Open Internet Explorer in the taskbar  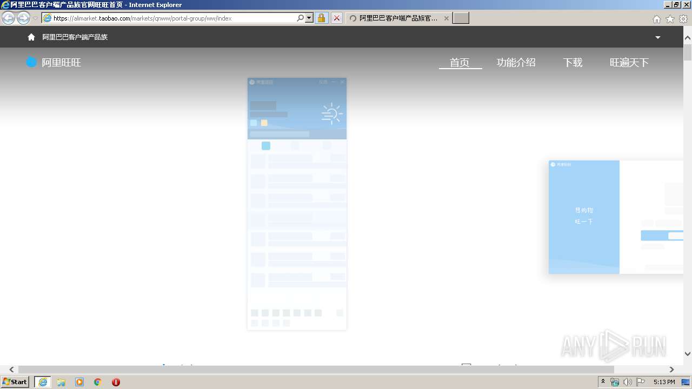[x=43, y=382]
